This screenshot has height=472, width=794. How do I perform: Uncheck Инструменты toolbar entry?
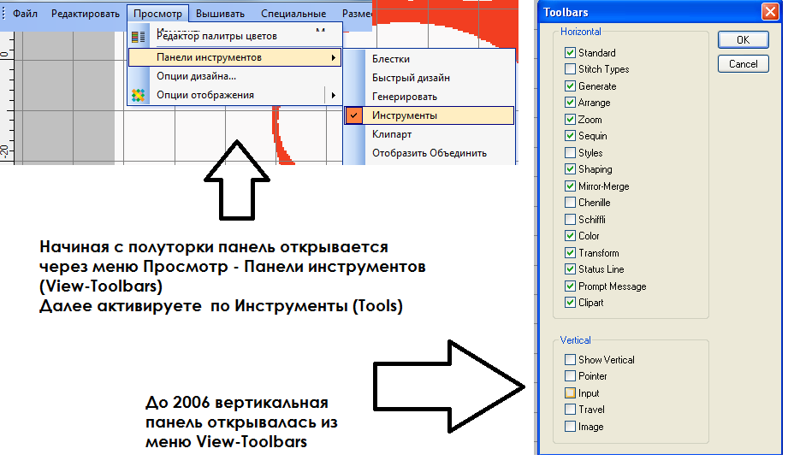430,115
